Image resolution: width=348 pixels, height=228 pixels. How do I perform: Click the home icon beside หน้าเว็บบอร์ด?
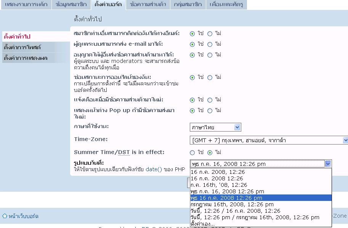click(5, 216)
